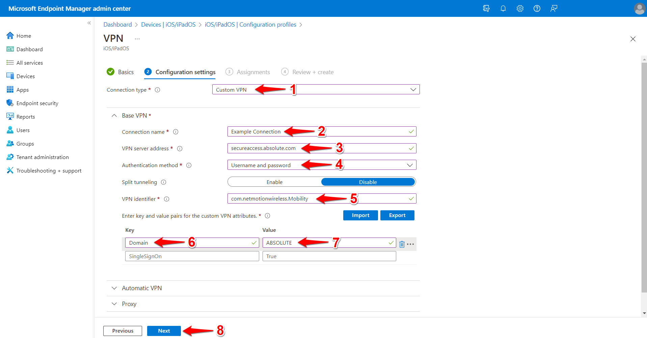This screenshot has height=338, width=647.
Task: Click the empty SingleSignOn key field
Action: click(192, 256)
